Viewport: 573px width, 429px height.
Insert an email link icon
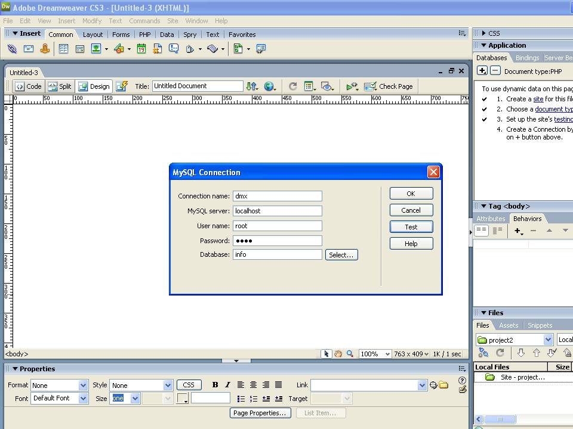coord(29,48)
